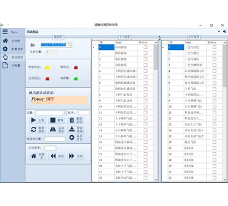Click the 当前位置 value field
Image resolution: width=228 pixels, height=206 pixels.
pyautogui.click(x=51, y=52)
